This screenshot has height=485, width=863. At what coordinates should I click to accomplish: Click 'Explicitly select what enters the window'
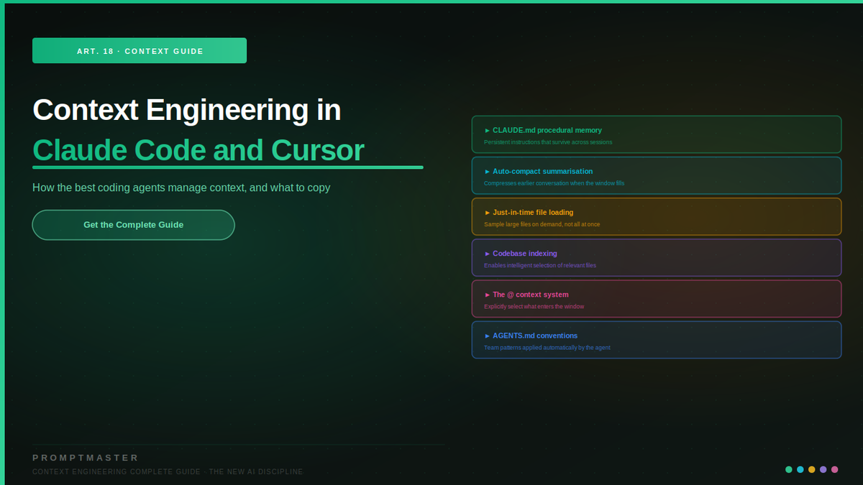tap(534, 306)
